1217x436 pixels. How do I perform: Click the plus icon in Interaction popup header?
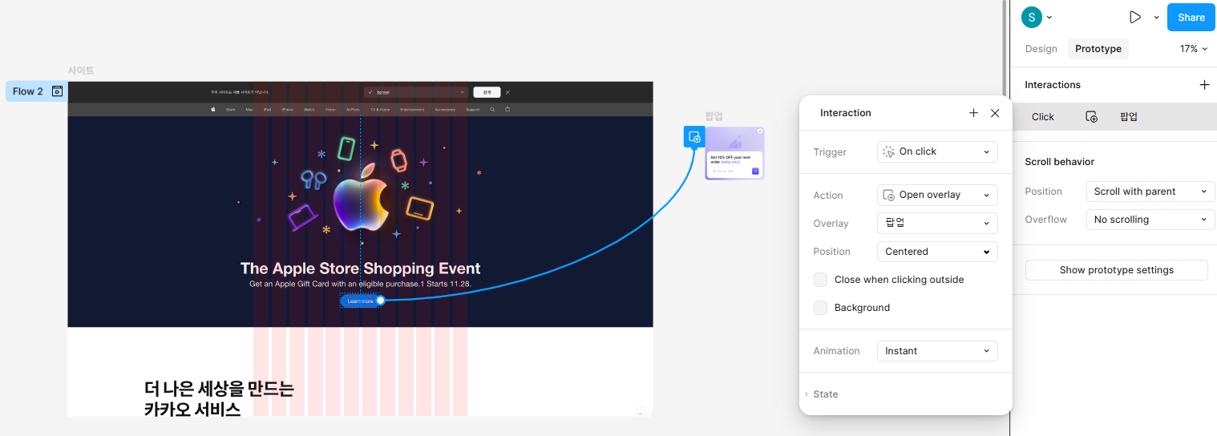click(x=973, y=113)
